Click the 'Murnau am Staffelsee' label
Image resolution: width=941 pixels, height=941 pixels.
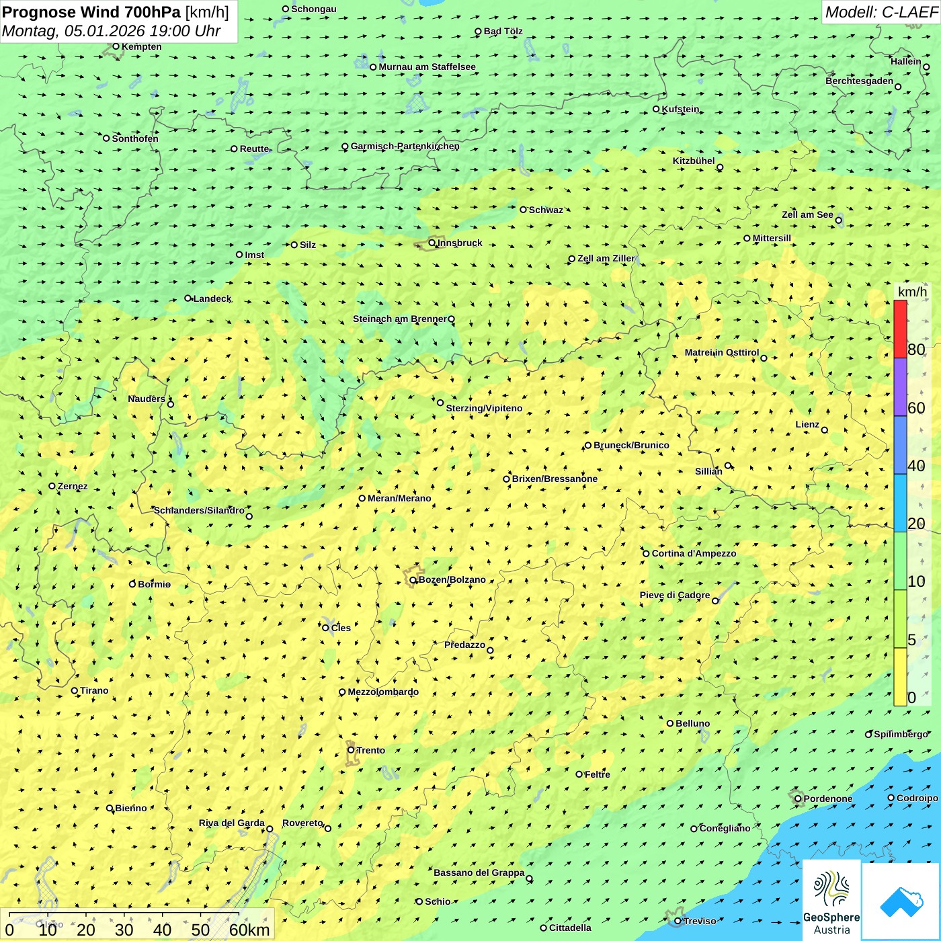[x=427, y=67]
